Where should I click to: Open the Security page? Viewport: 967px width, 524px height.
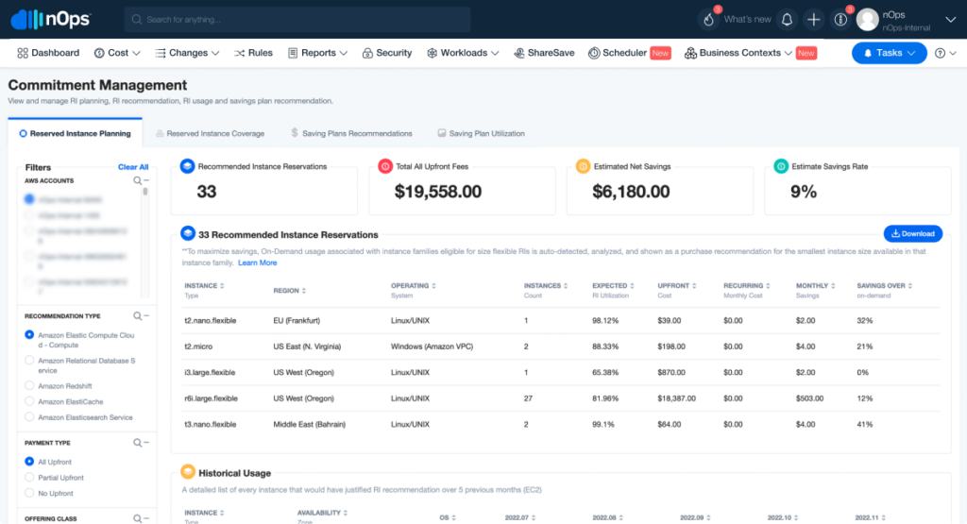(386, 53)
